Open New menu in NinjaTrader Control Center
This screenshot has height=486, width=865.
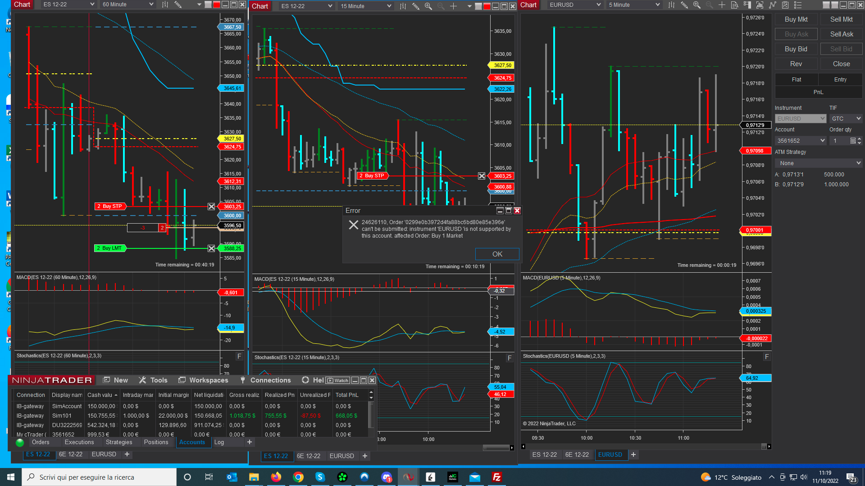(116, 380)
